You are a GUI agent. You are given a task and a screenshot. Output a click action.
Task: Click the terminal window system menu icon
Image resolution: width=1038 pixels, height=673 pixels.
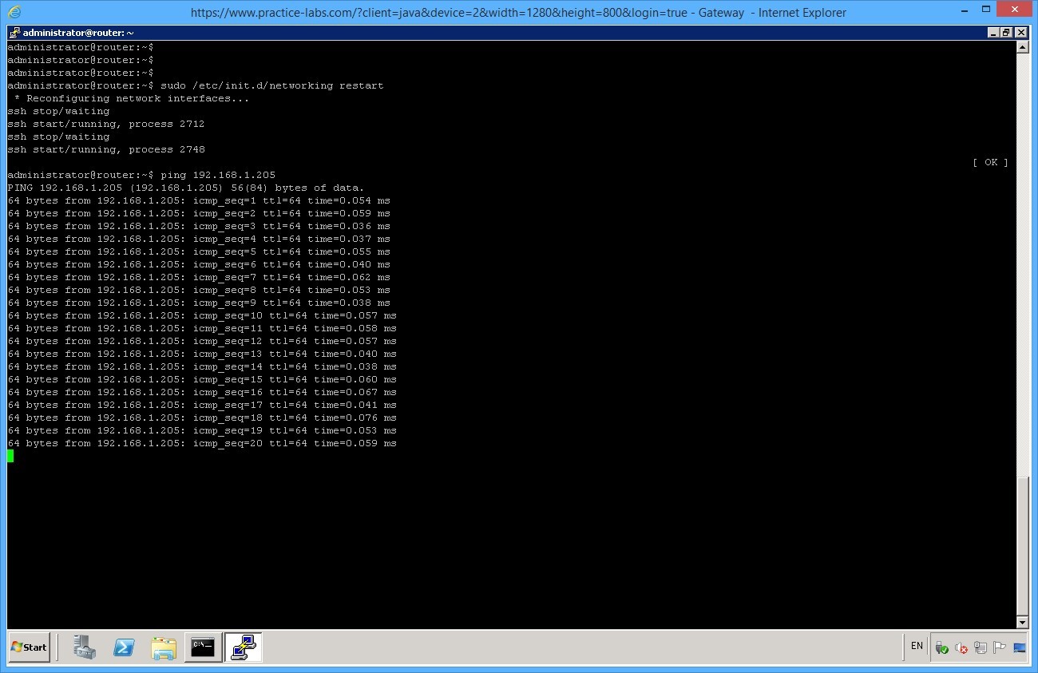click(13, 32)
